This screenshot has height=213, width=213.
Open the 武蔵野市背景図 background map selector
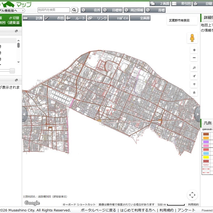click(182, 20)
